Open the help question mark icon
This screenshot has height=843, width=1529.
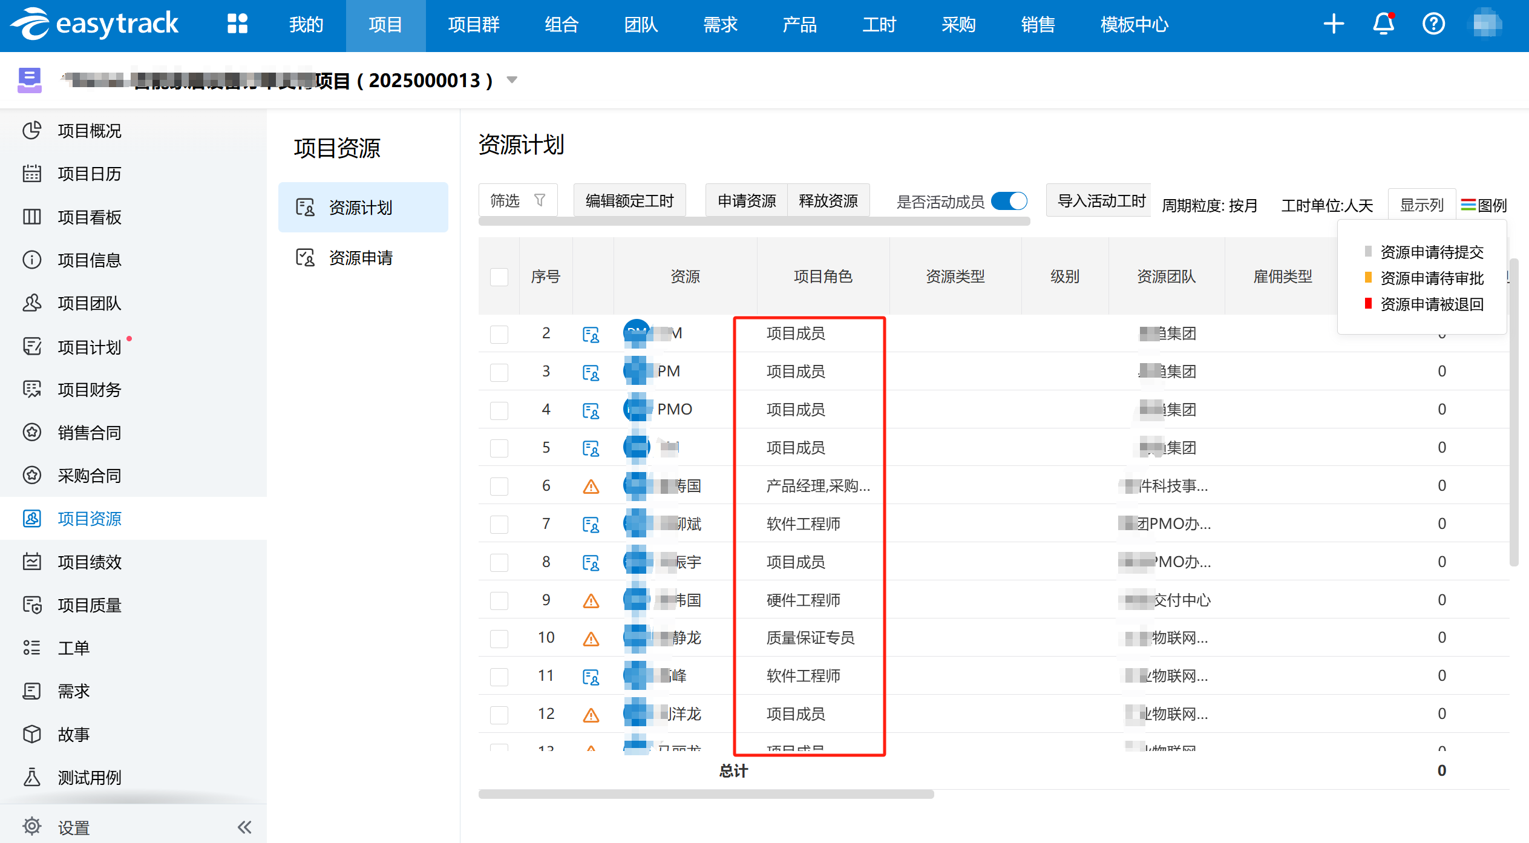[x=1433, y=24]
